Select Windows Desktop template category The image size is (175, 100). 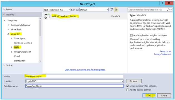point(23,43)
